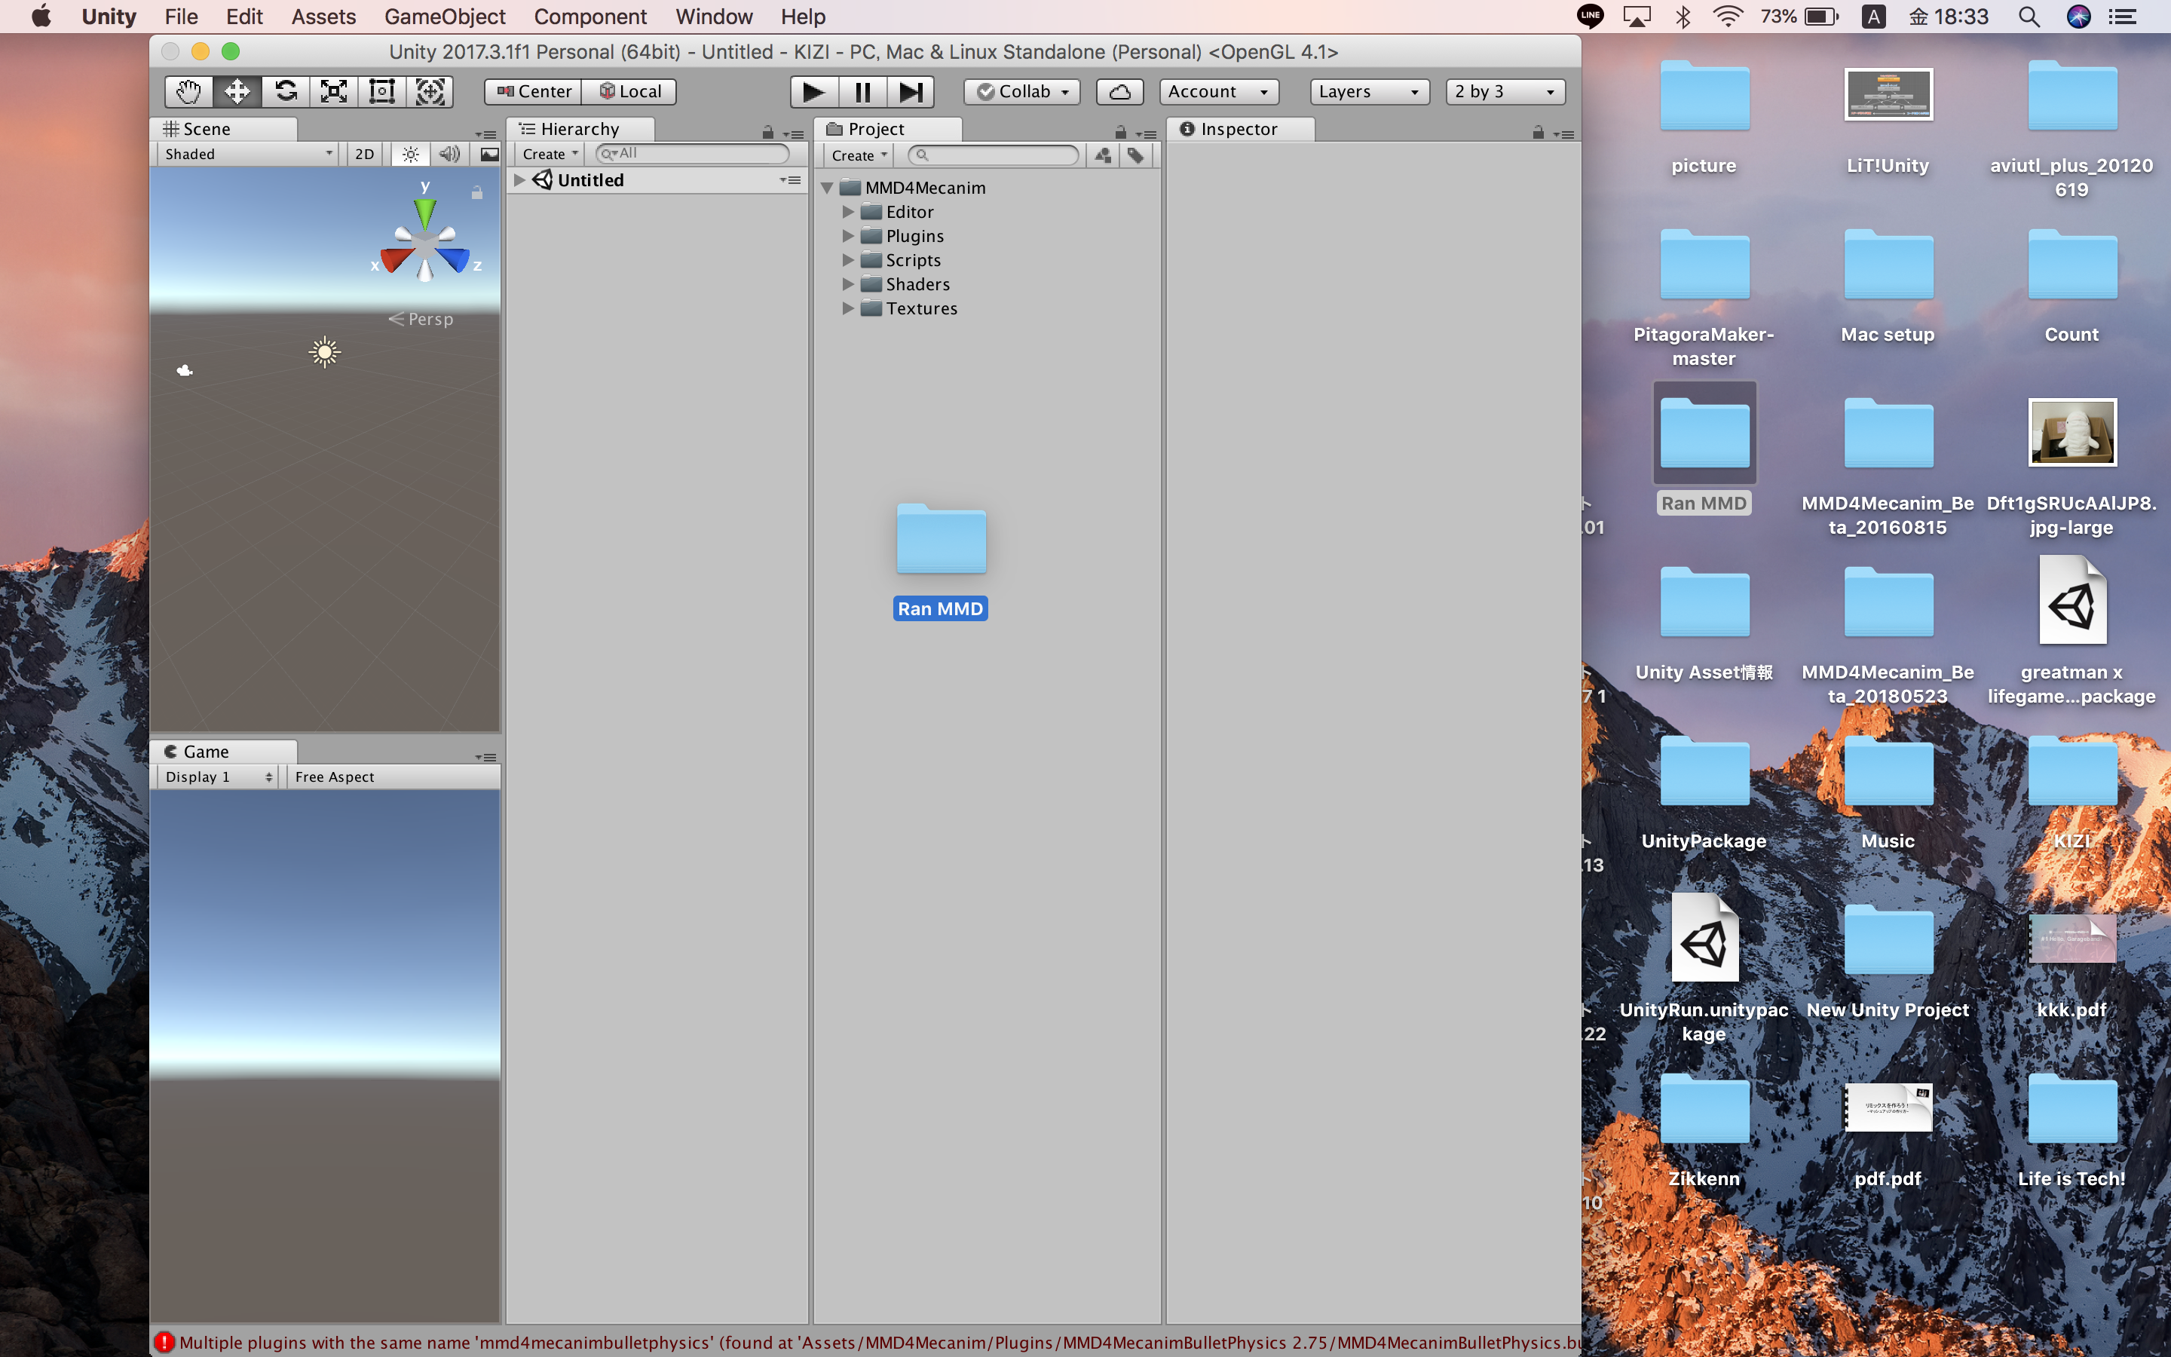Lock the Project panel
Image resolution: width=2171 pixels, height=1357 pixels.
tap(1120, 133)
